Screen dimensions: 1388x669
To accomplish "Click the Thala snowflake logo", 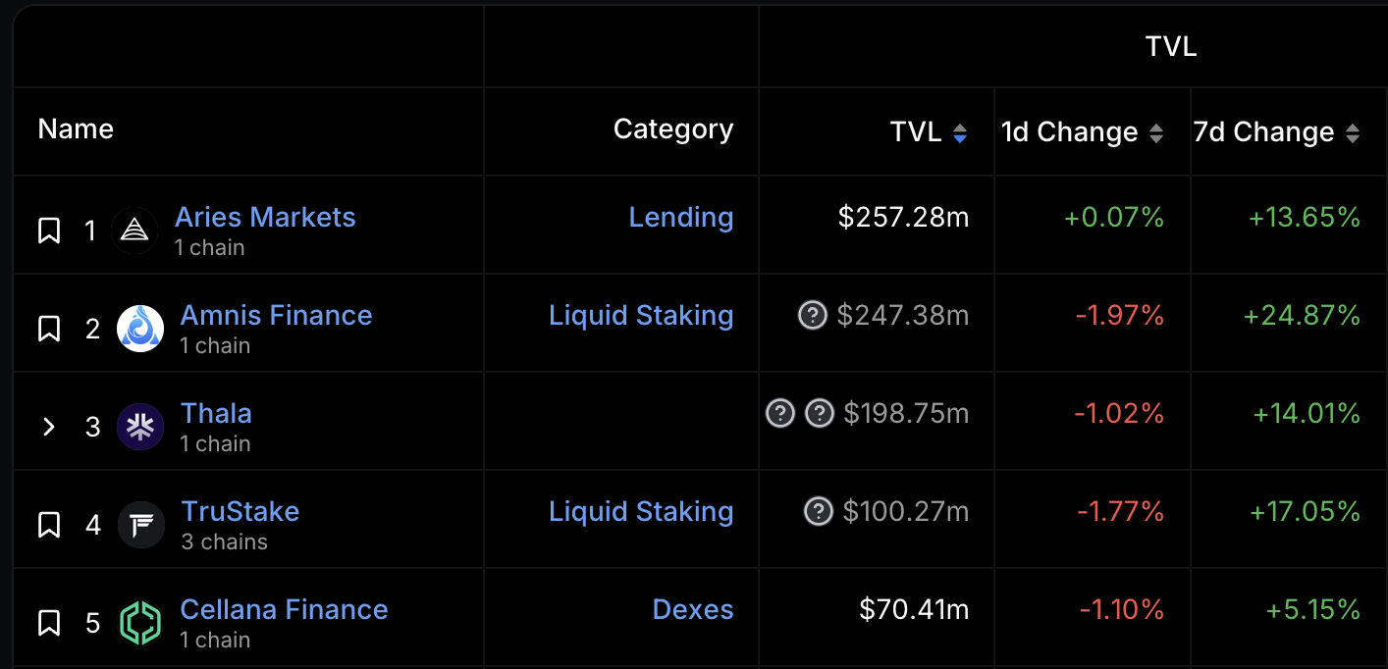I will 140,427.
